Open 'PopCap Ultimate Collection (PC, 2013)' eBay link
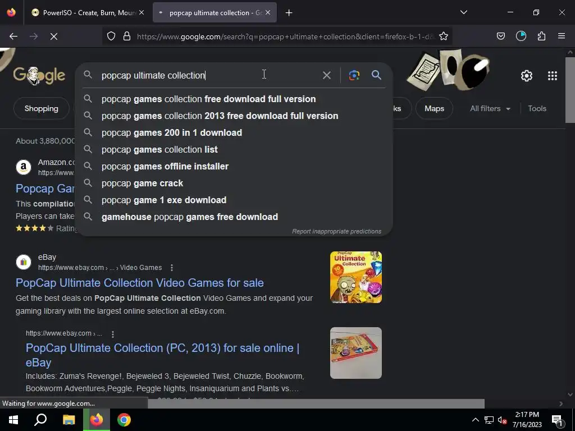This screenshot has width=575, height=431. [162, 355]
